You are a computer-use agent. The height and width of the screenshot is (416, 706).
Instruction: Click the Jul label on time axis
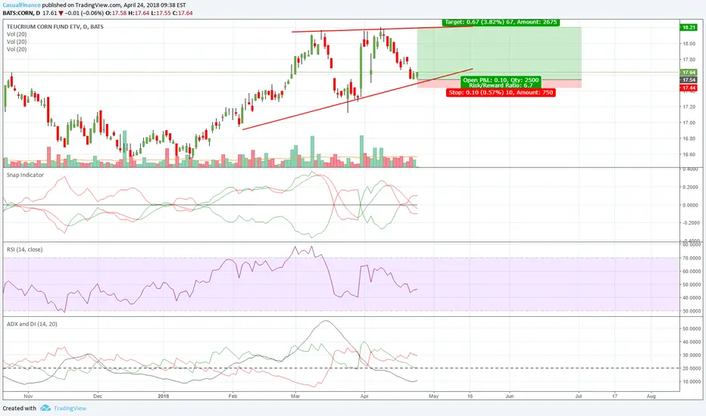579,396
